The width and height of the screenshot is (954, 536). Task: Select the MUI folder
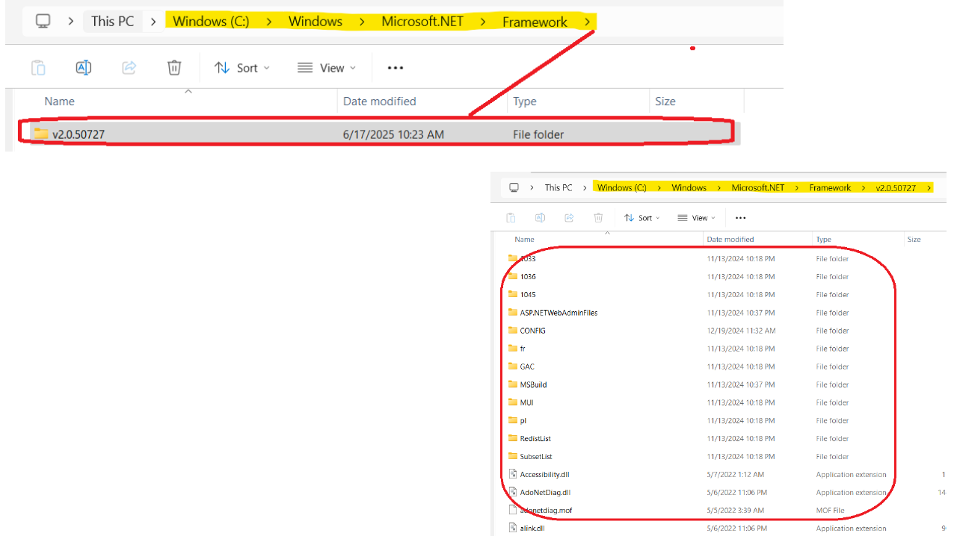pyautogui.click(x=526, y=402)
